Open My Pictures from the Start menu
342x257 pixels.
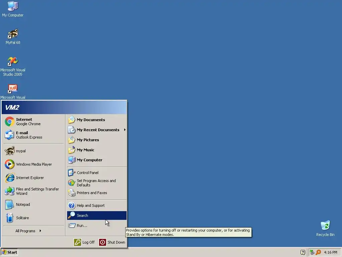[x=97, y=140]
